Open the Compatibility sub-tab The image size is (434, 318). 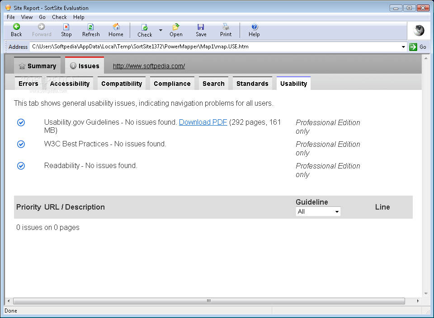point(122,84)
